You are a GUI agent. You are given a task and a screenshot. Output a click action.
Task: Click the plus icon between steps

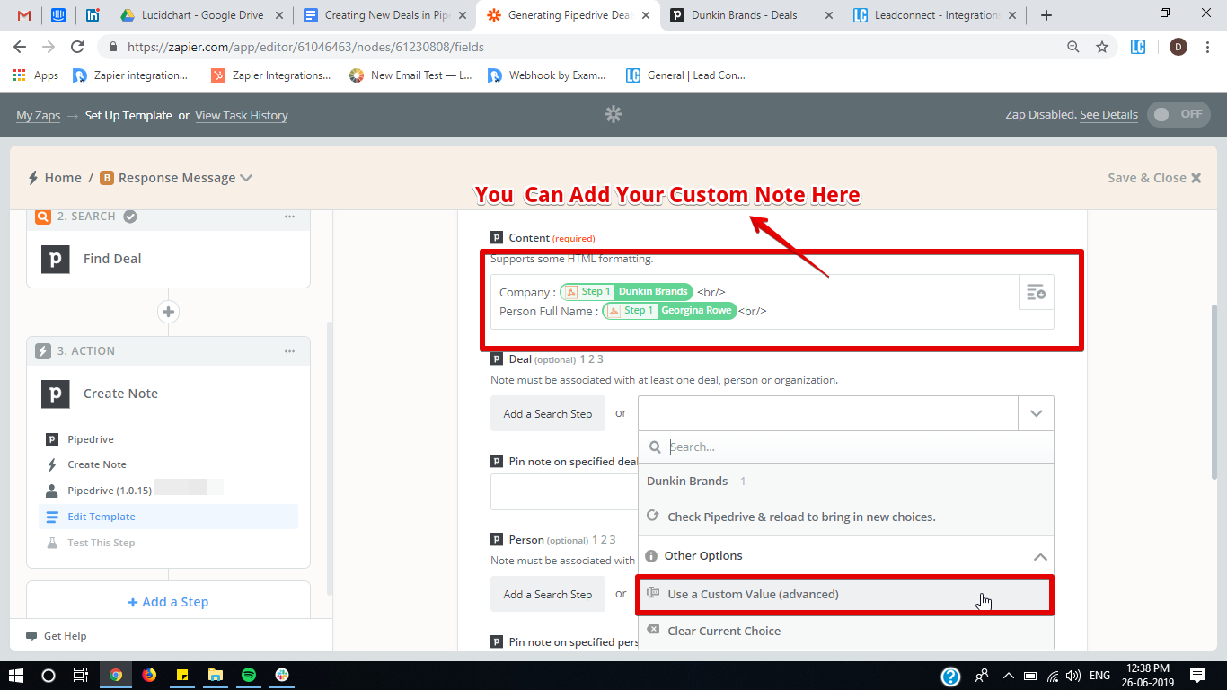pyautogui.click(x=168, y=312)
